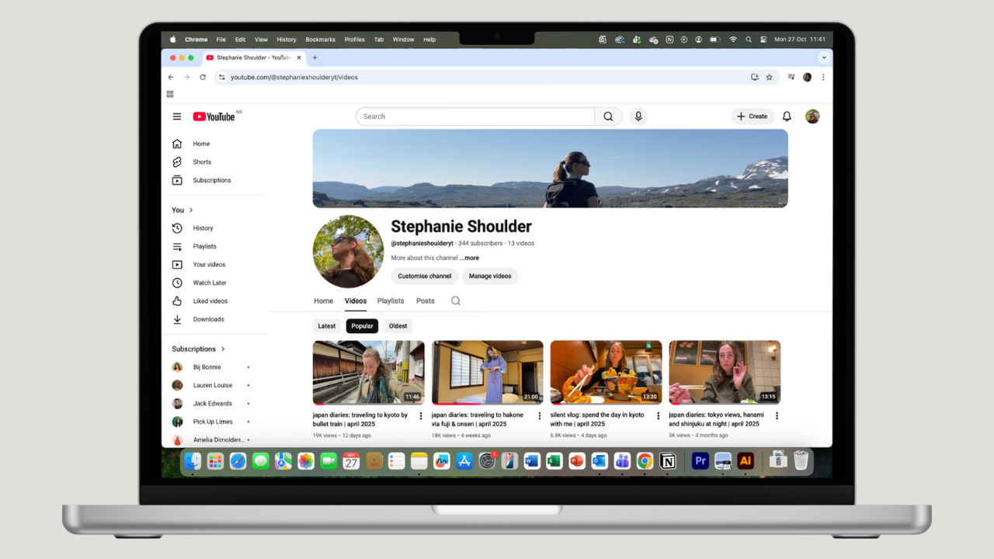This screenshot has width=994, height=559.
Task: Open Chrome's three-dot menu
Action: [823, 78]
